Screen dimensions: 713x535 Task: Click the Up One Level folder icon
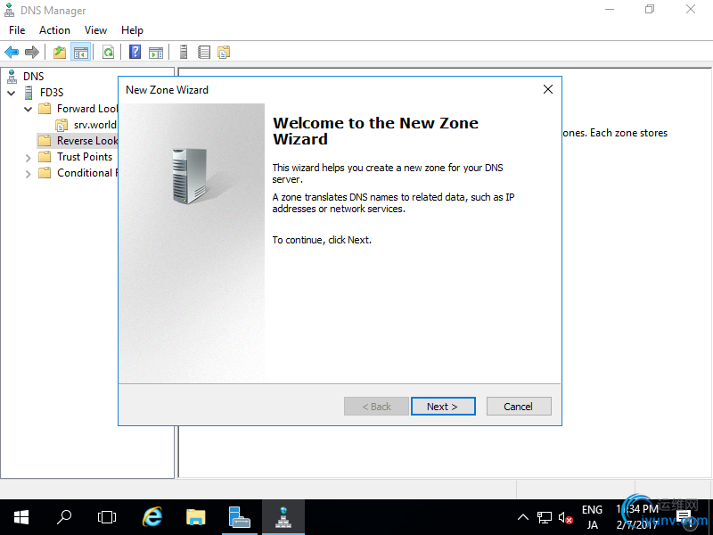point(60,52)
